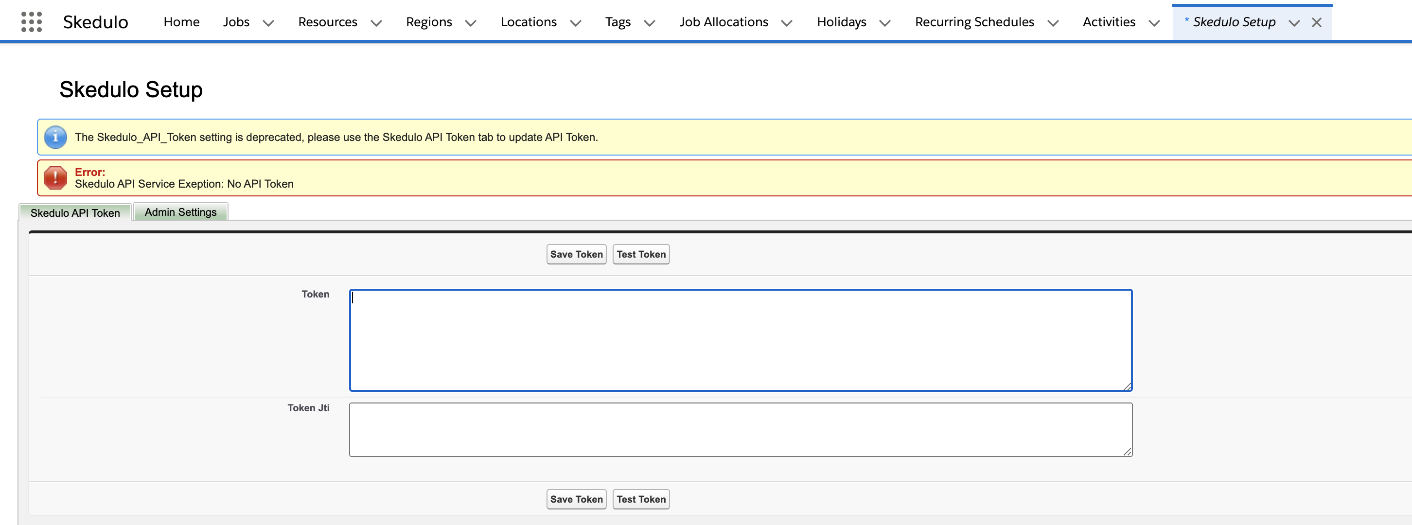Open the Skedulo Setup tab dropdown chevron
1412x525 pixels.
1293,23
